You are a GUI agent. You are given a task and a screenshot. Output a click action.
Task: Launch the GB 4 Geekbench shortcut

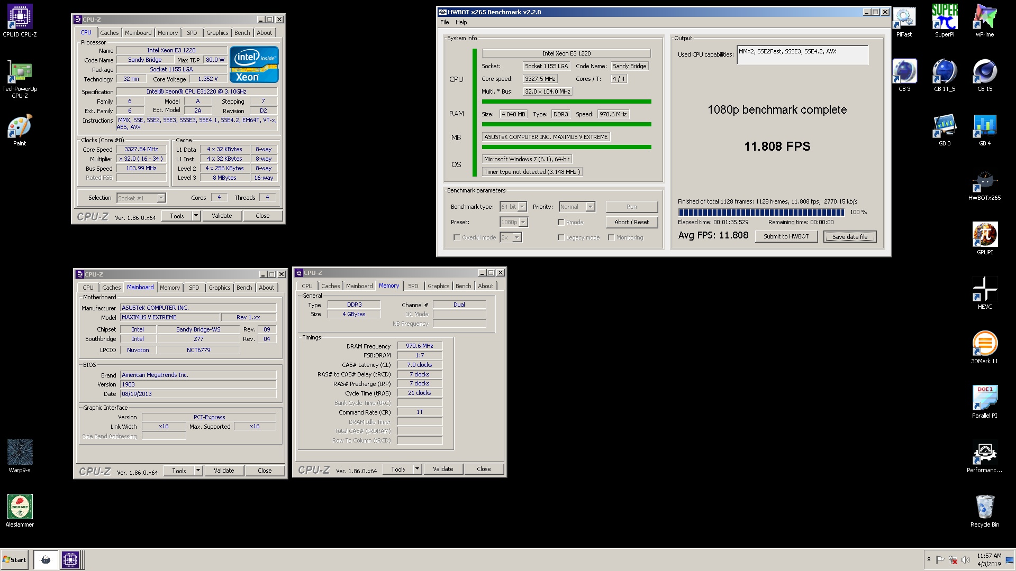click(x=985, y=130)
